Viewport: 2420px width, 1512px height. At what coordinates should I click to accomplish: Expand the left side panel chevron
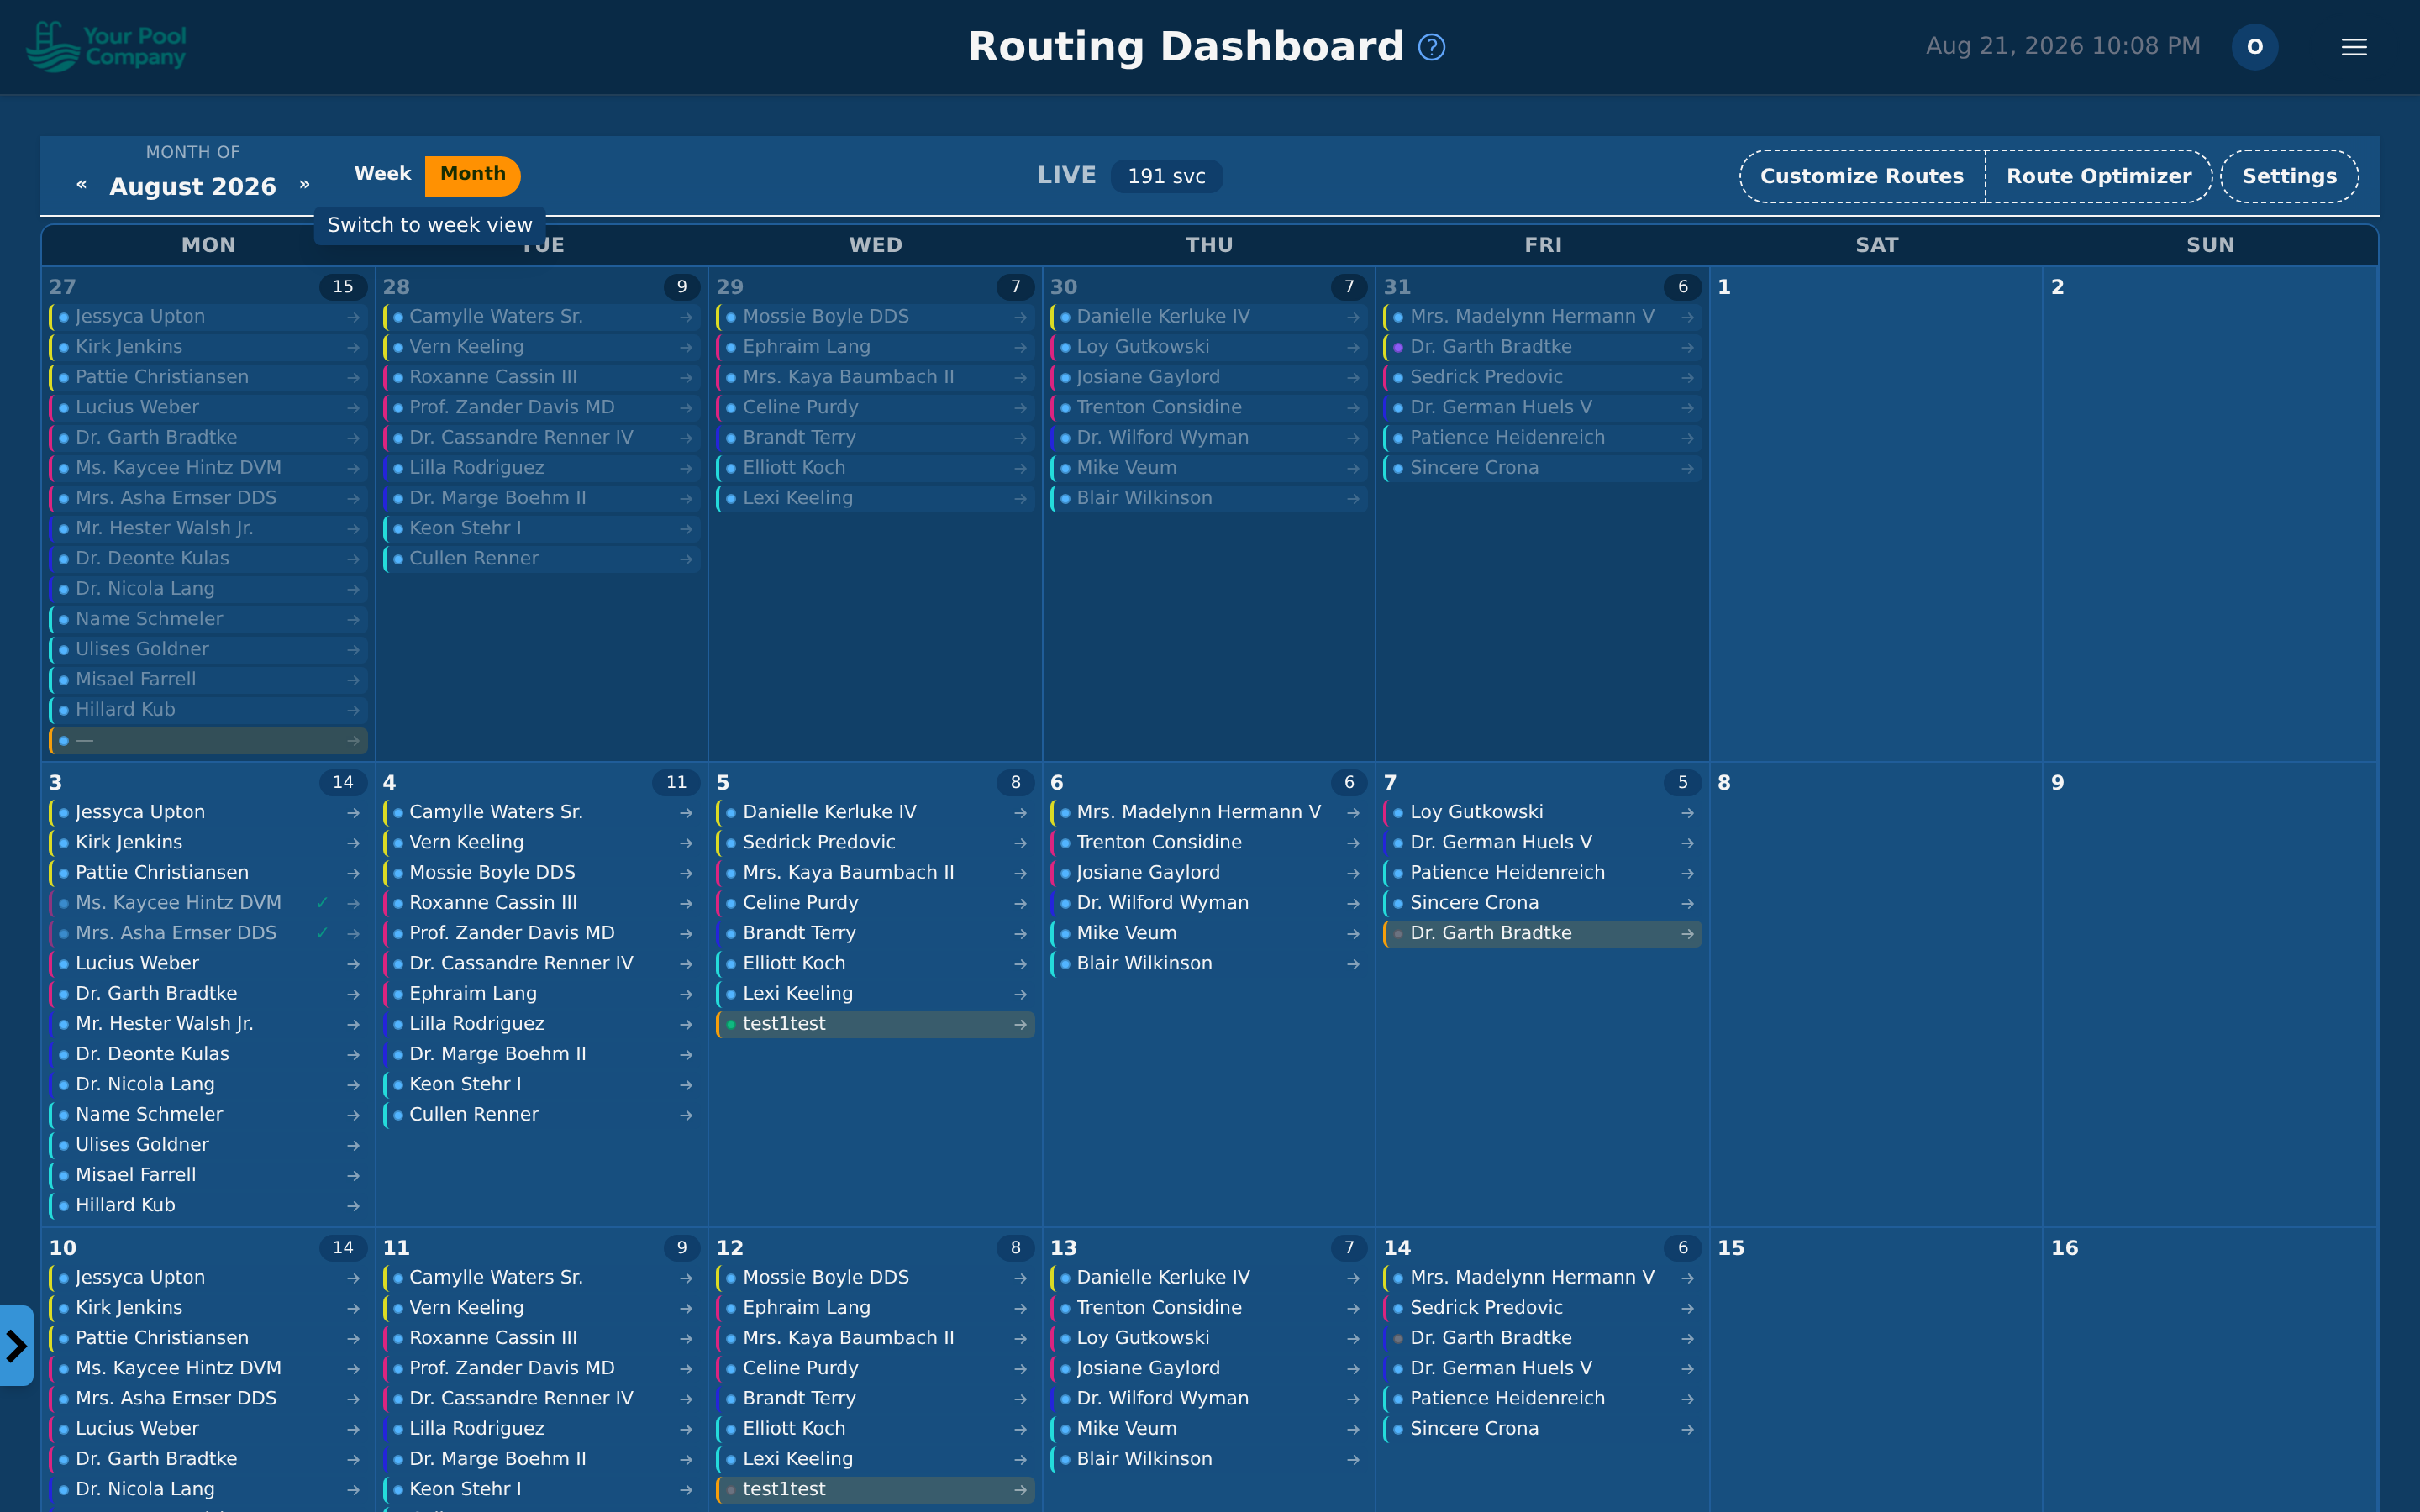coord(16,1345)
